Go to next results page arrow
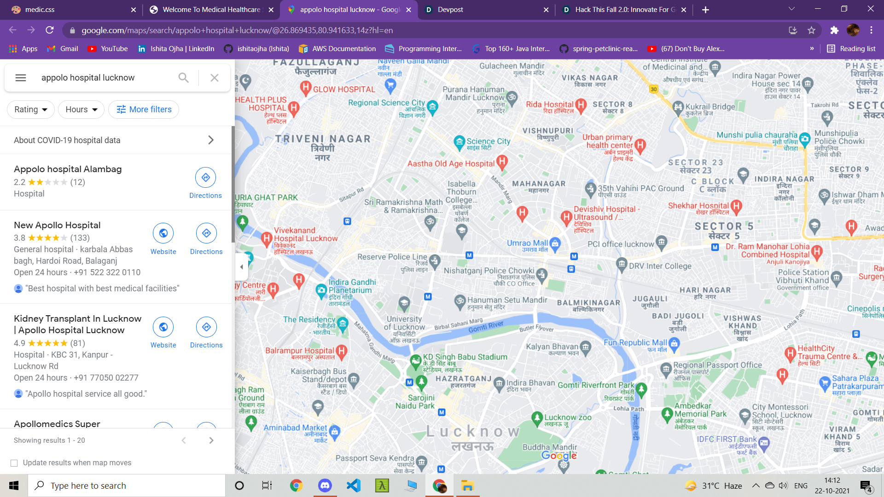884x497 pixels. coord(211,440)
